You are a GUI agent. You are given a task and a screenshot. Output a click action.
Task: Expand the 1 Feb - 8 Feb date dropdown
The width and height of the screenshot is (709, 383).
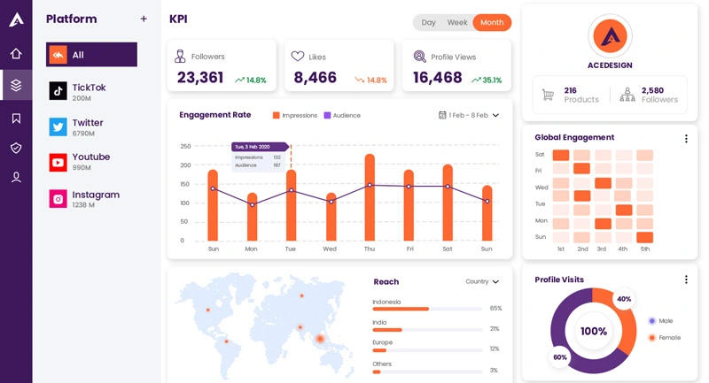tap(469, 115)
